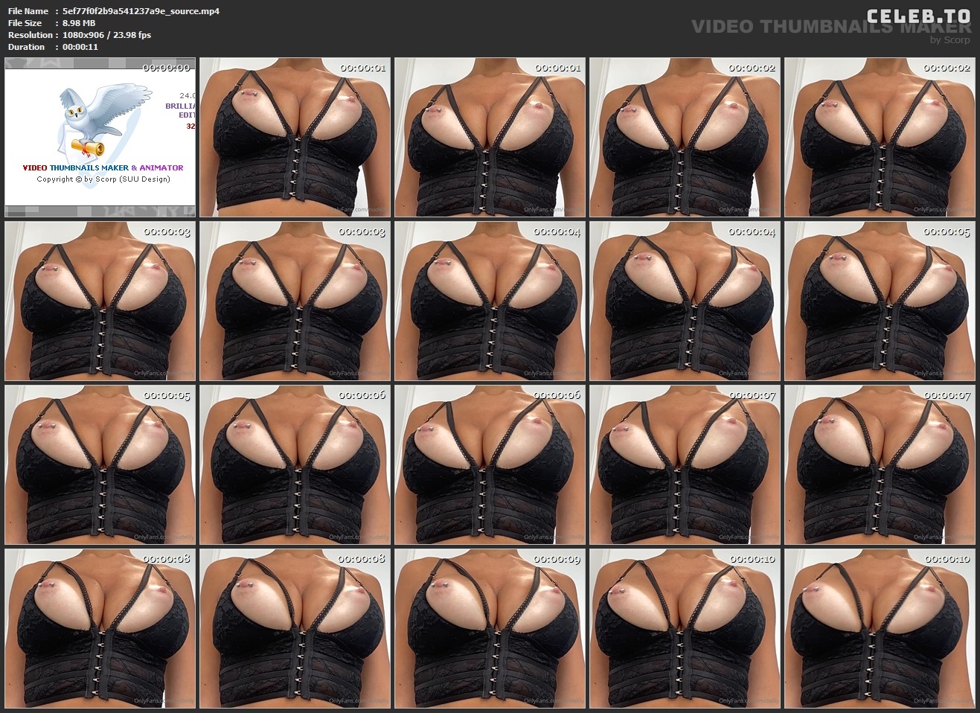Open the thumbnail stamped 00:00:00
This screenshot has width=980, height=713.
pyautogui.click(x=100, y=137)
